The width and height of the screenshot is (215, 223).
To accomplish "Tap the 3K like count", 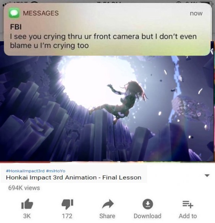I will (27, 216).
